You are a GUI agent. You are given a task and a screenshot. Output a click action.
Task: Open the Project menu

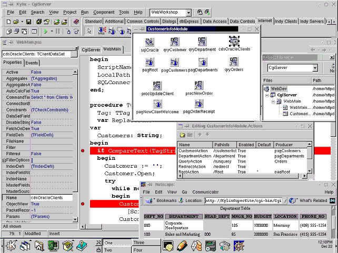point(70,12)
